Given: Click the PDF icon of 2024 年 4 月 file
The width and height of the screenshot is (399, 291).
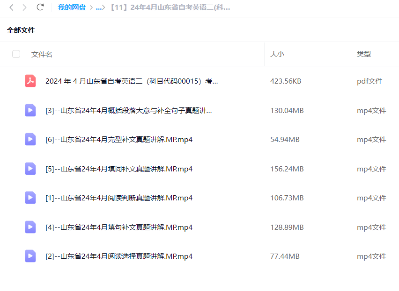Looking at the screenshot, I should (30, 81).
